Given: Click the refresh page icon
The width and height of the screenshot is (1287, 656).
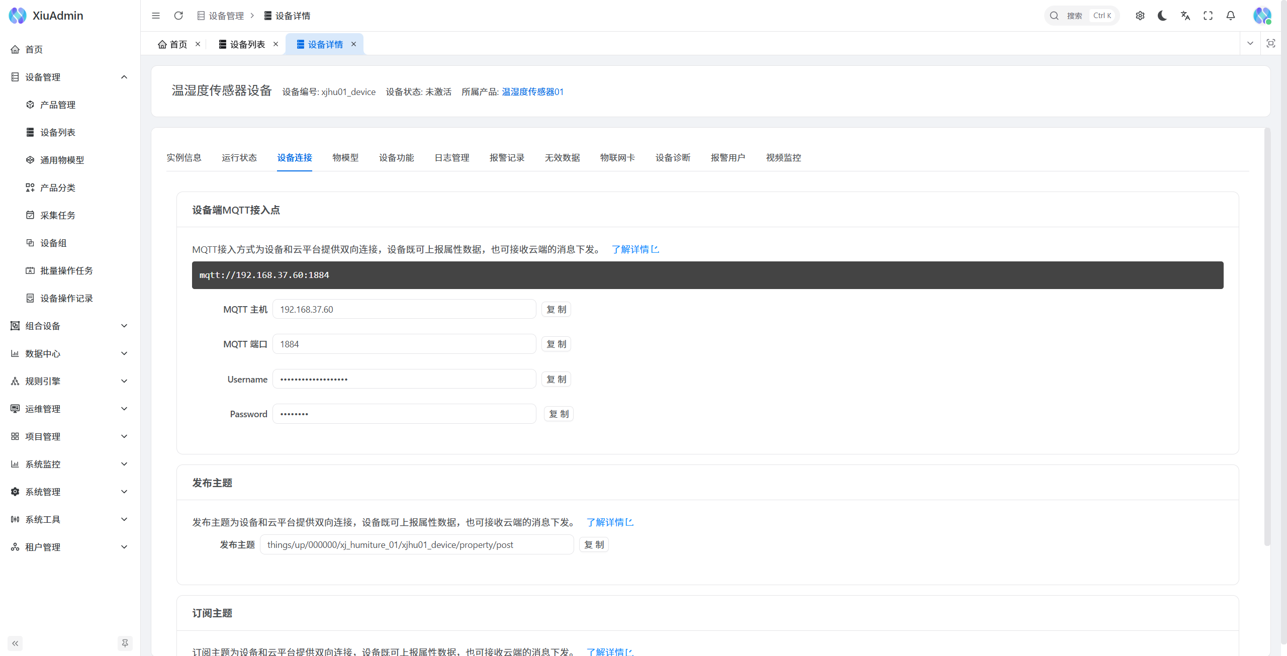Looking at the screenshot, I should click(x=178, y=16).
